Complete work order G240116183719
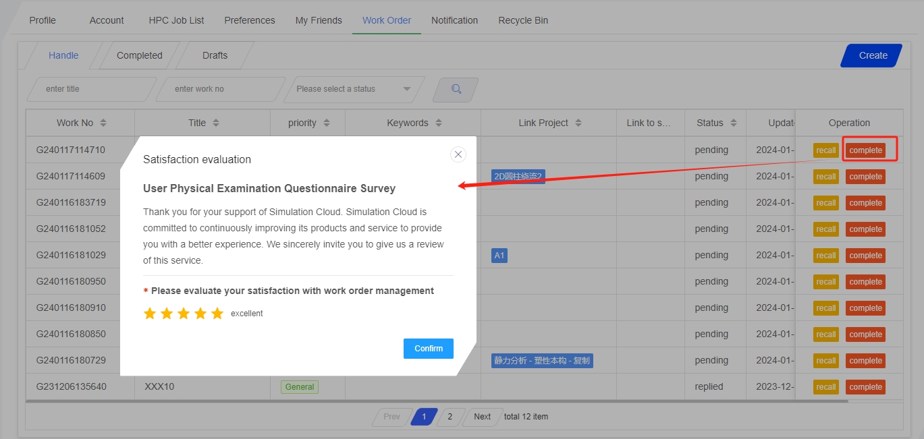924x439 pixels. click(x=865, y=203)
